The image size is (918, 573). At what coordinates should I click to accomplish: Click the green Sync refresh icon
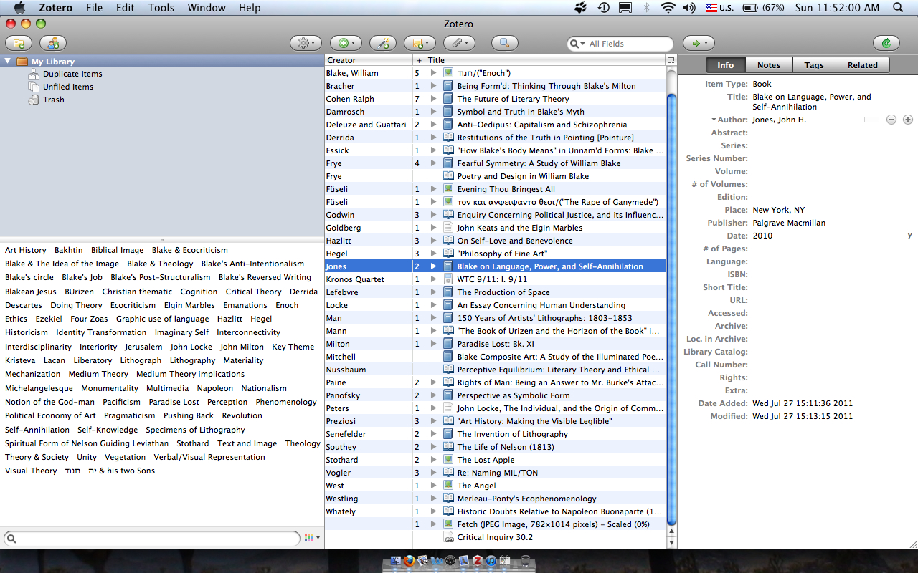[x=886, y=44]
